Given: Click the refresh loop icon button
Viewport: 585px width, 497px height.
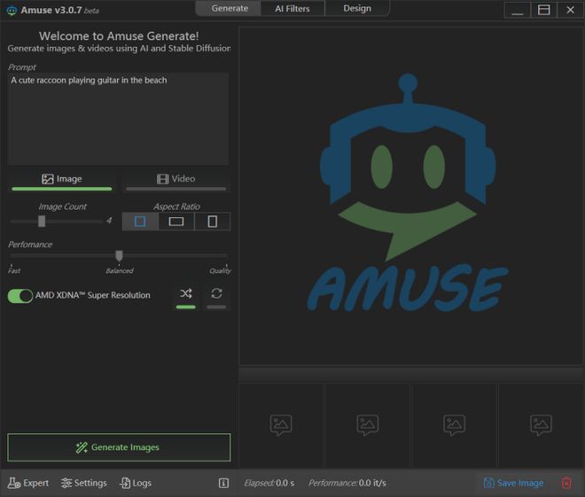Looking at the screenshot, I should tap(216, 294).
